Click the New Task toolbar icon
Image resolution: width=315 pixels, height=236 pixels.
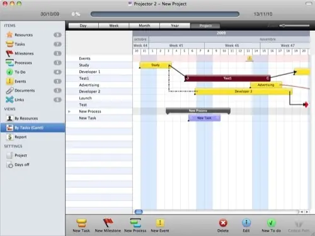coord(81,223)
